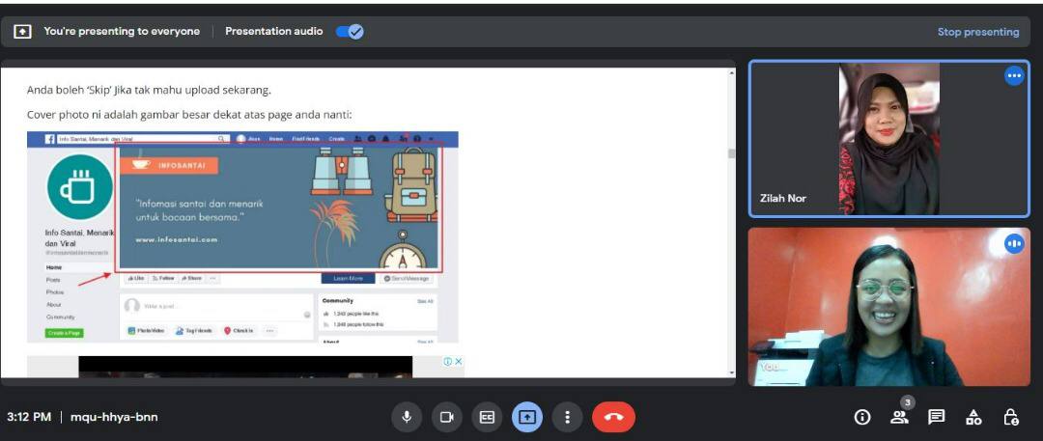Click the shared page scrollbar thumb
The image size is (1043, 441).
[x=732, y=153]
